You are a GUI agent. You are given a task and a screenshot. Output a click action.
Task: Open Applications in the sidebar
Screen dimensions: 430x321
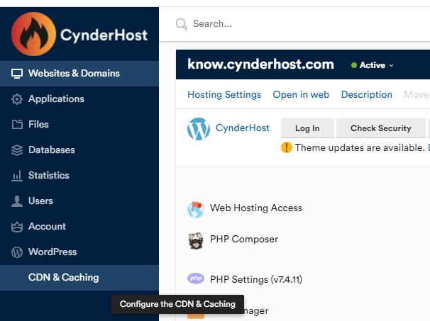click(79, 99)
